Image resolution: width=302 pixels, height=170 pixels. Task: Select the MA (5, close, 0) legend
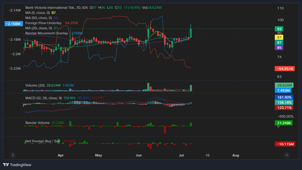(x=37, y=13)
